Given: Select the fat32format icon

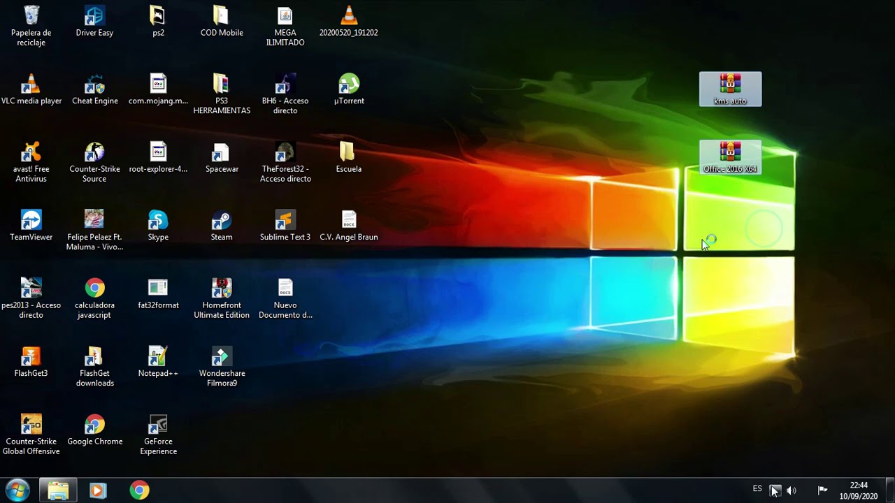Looking at the screenshot, I should click(158, 293).
